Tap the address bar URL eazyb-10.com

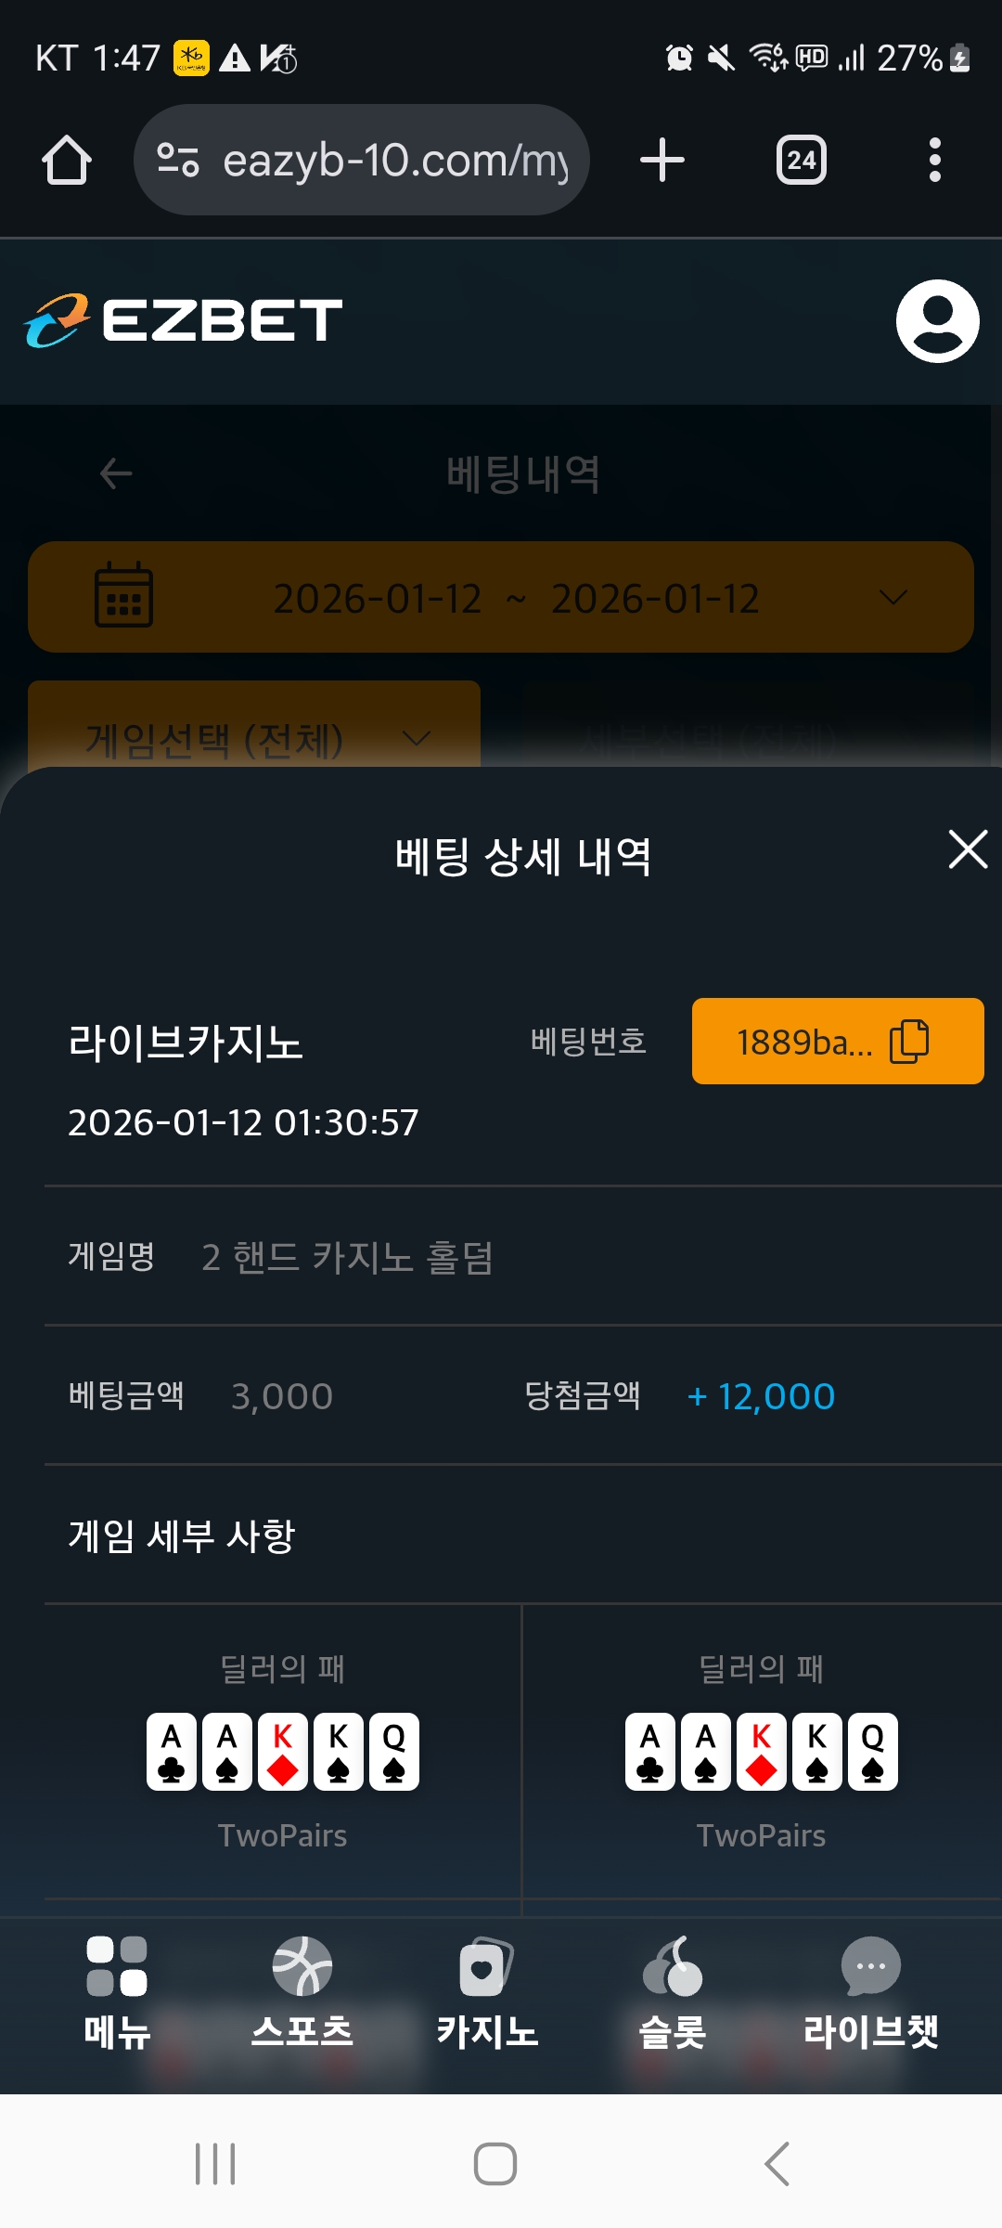point(394,160)
